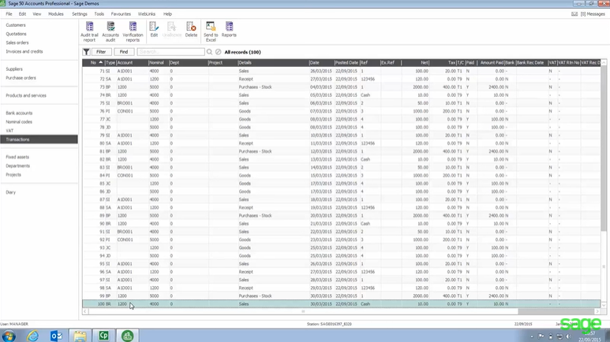
Task: Sort by the Account column header
Action: [x=132, y=62]
